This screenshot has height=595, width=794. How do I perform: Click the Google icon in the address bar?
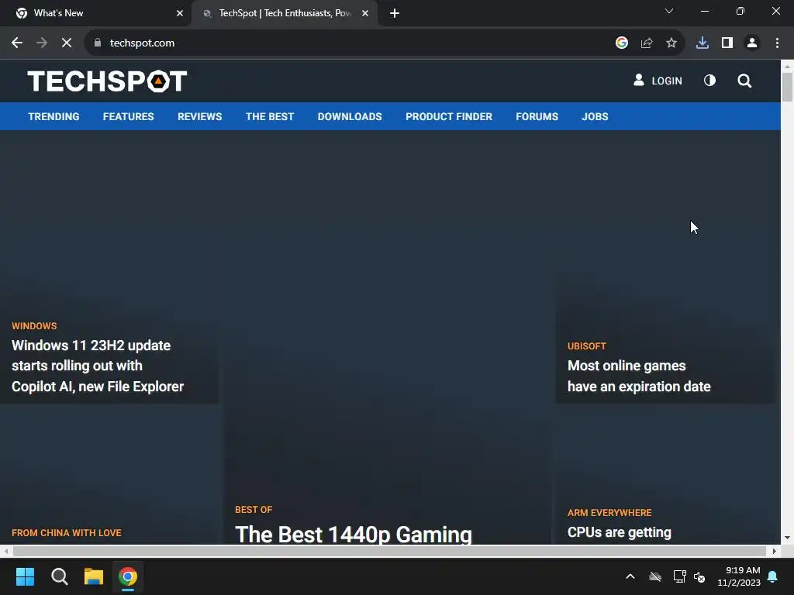point(621,43)
